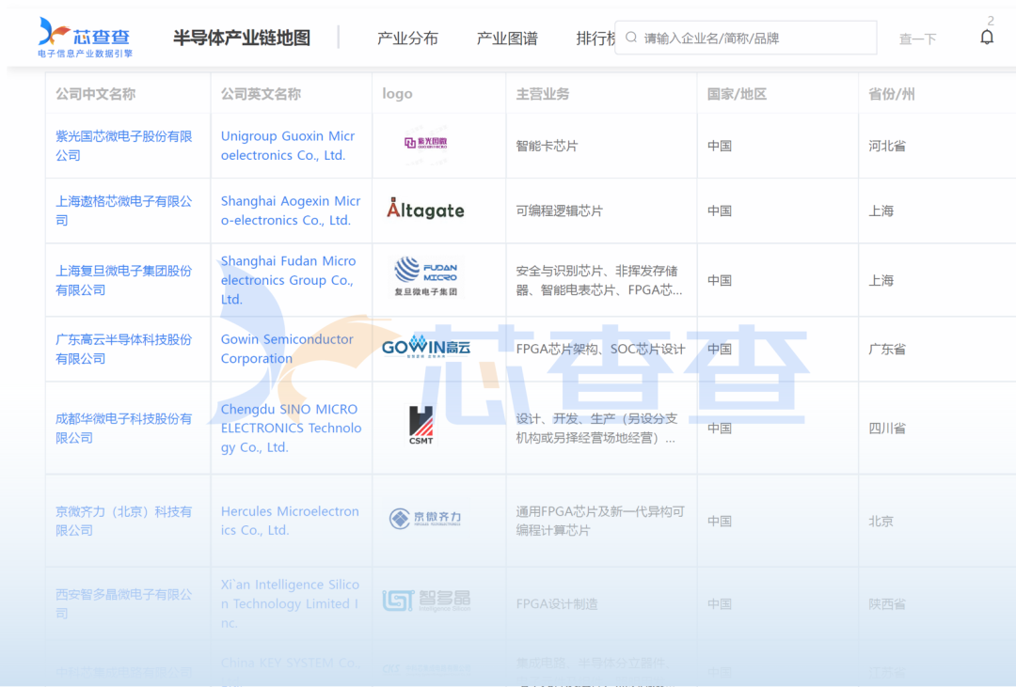
Task: Click Chengdu SINO MICROELECTRONICS Technology link
Action: (x=291, y=428)
